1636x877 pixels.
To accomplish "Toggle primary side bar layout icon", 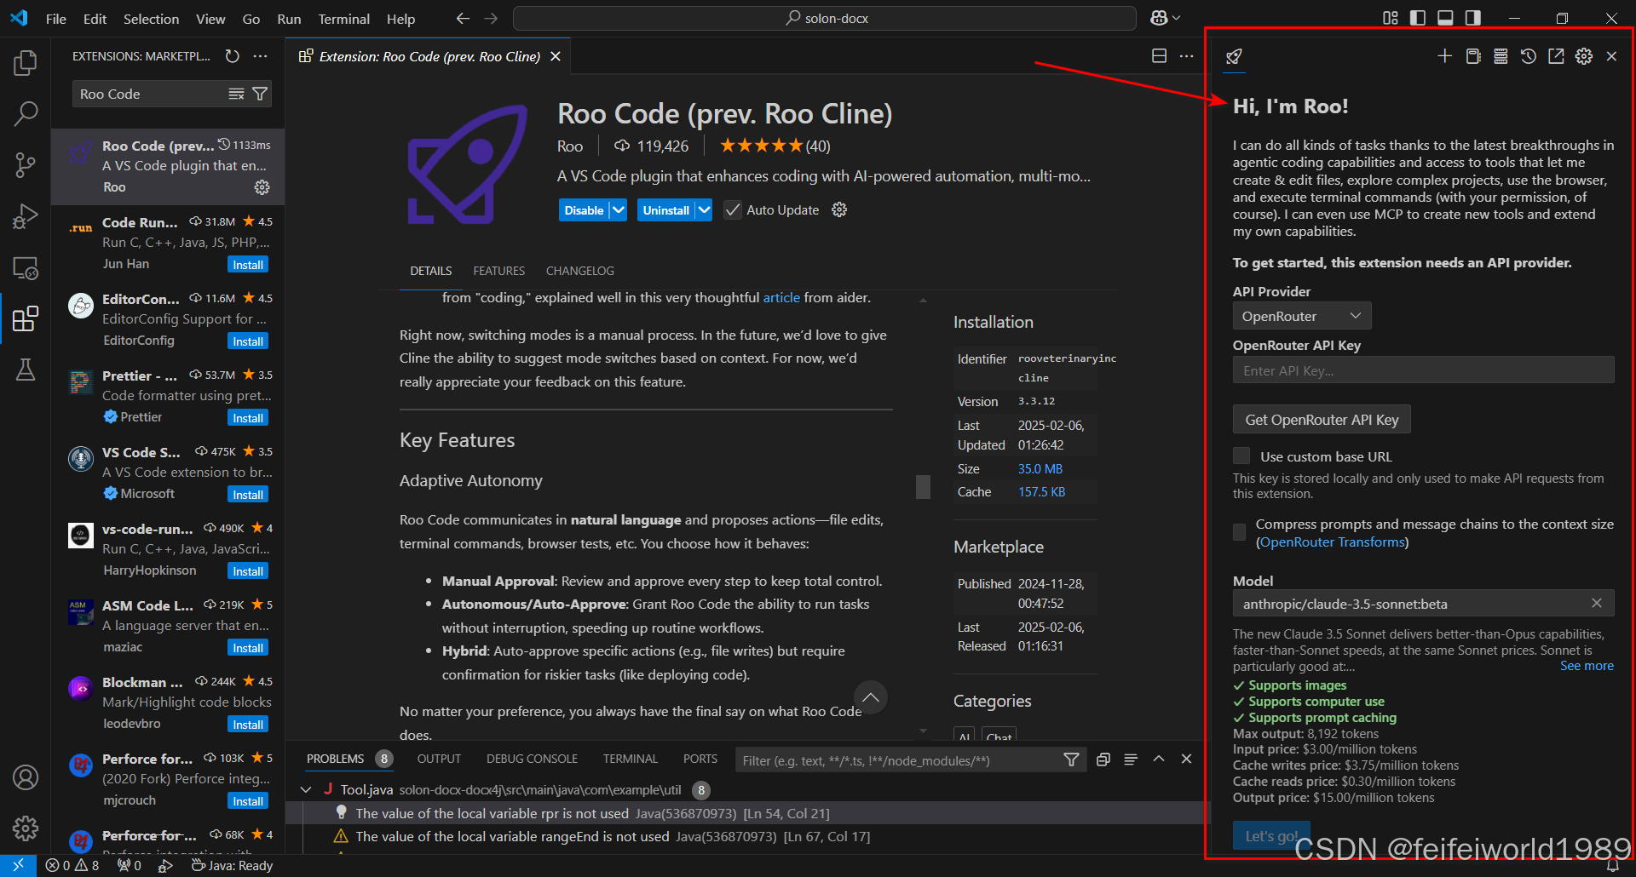I will 1418,18.
